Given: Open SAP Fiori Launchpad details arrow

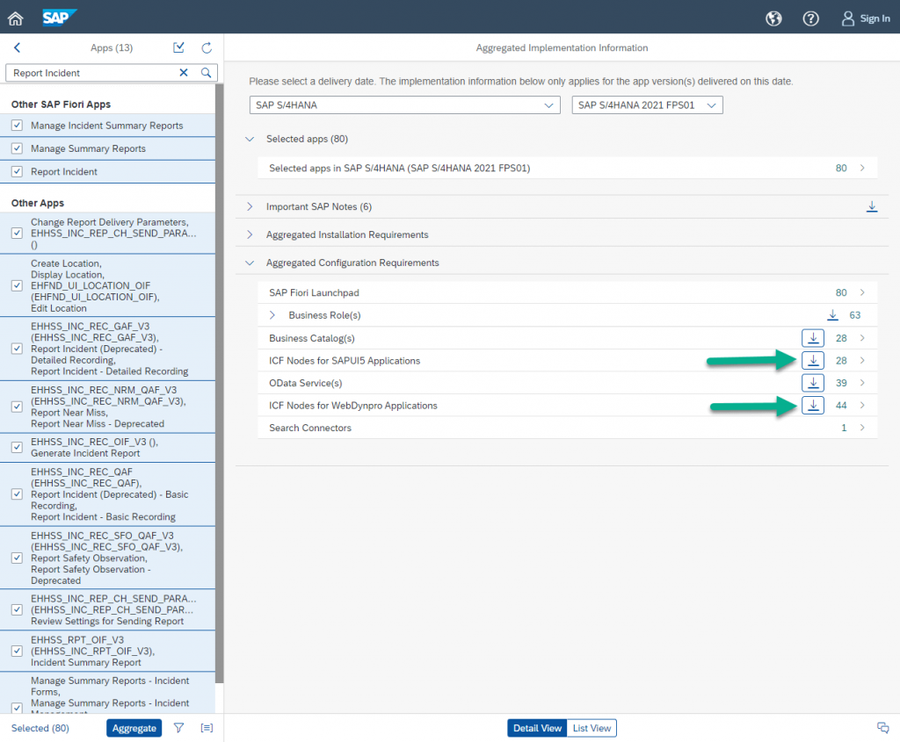Looking at the screenshot, I should (x=862, y=292).
